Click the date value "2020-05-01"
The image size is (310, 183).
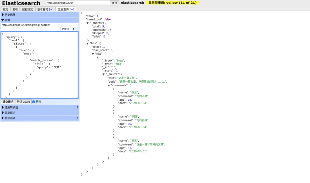click(138, 152)
